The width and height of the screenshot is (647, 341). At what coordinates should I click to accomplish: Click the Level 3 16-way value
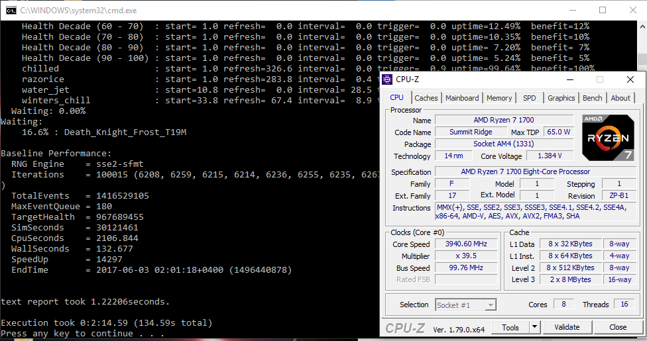point(619,279)
